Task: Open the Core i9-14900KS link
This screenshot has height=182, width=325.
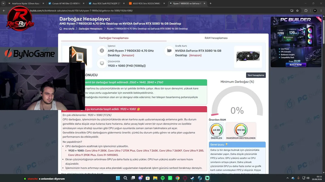Action: click(x=108, y=155)
